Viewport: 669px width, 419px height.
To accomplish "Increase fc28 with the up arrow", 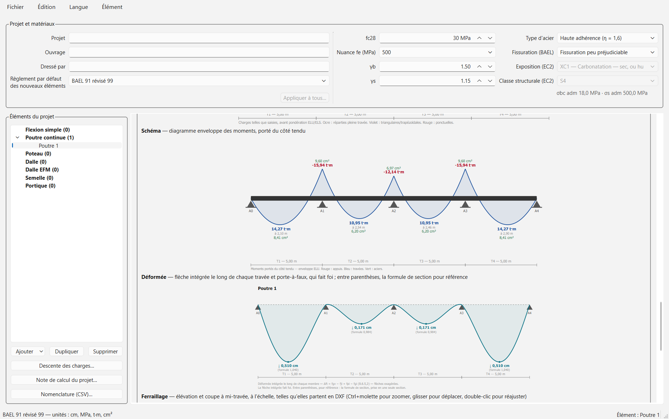I will tap(480, 38).
